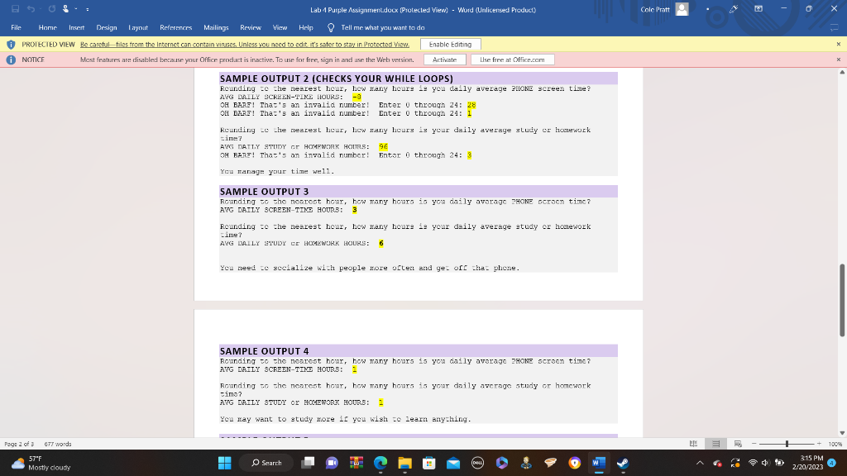Select the References tab
847x476 pixels.
point(175,27)
